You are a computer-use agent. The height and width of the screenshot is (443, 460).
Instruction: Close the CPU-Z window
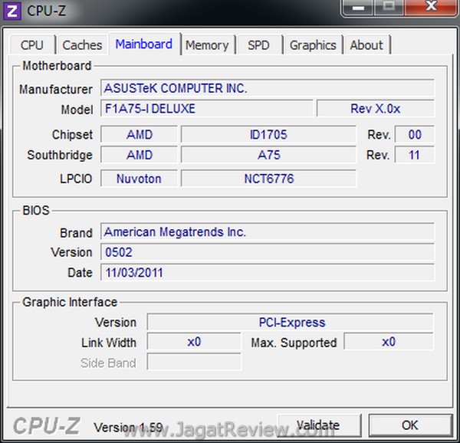(431, 7)
